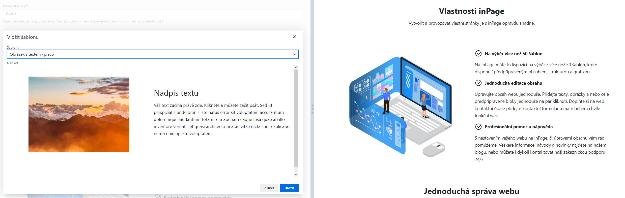Click the Vlastnosti inPage heading
Image resolution: width=625 pixels, height=198 pixels.
click(471, 11)
